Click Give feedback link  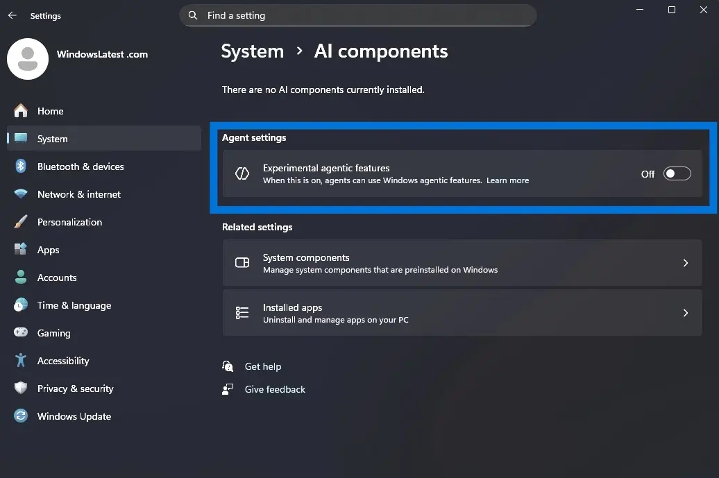click(275, 389)
